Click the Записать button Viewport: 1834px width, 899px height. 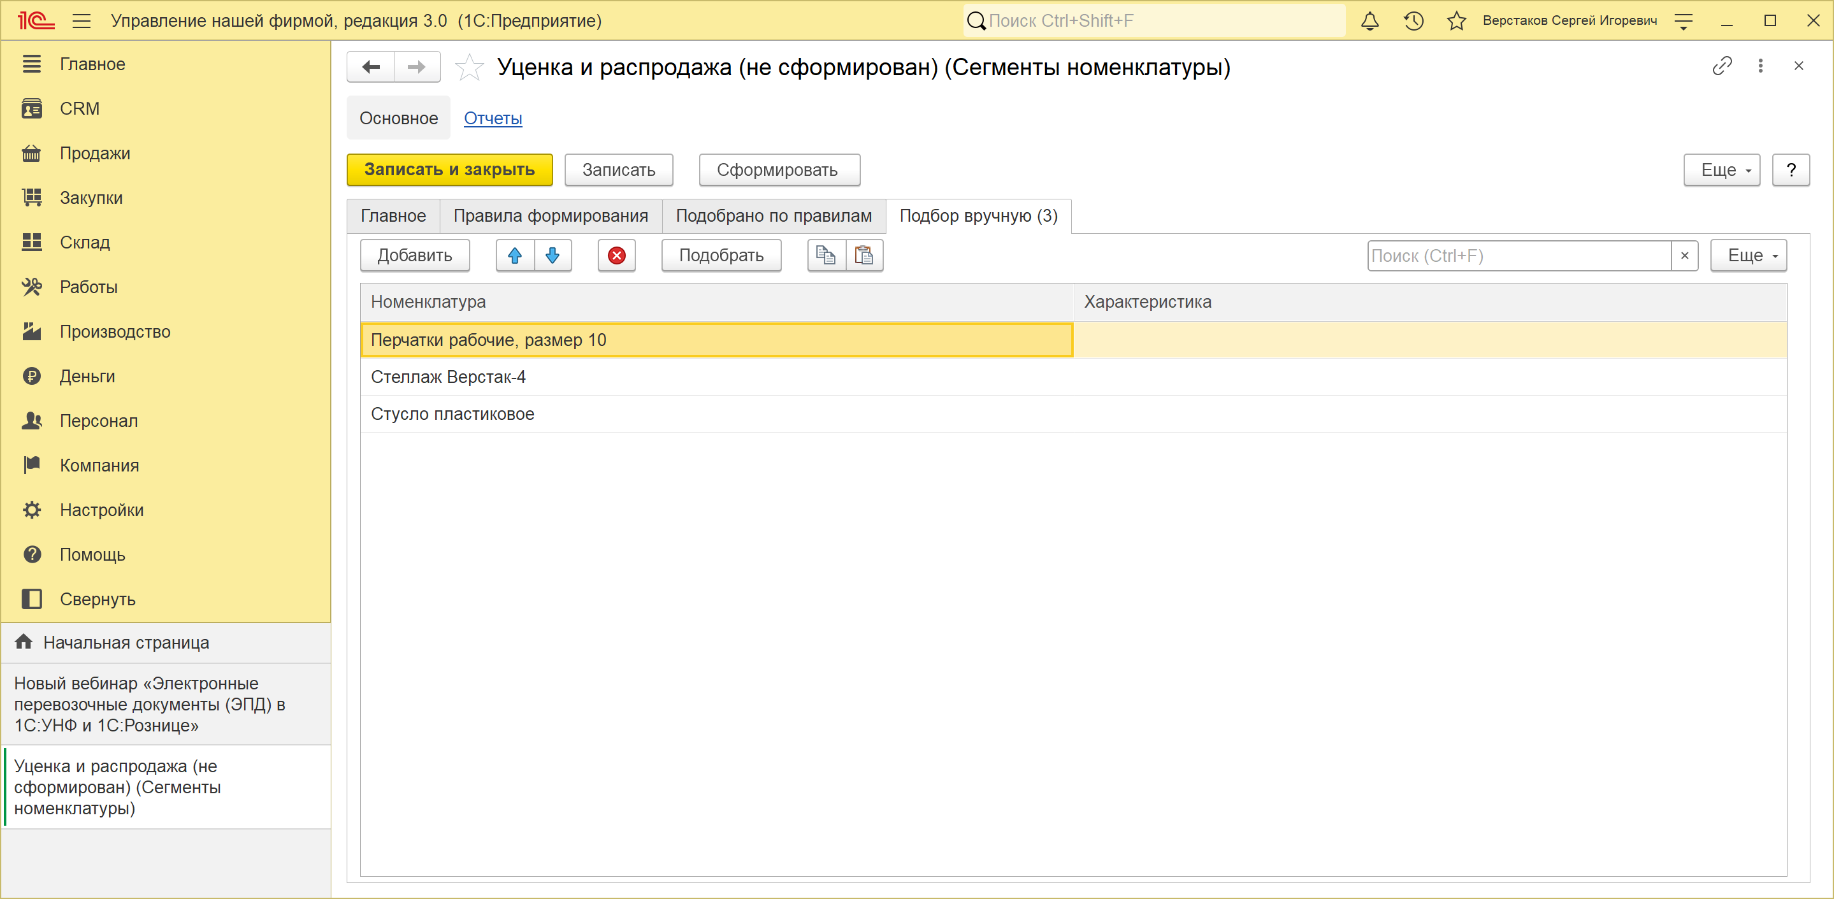pyautogui.click(x=619, y=169)
